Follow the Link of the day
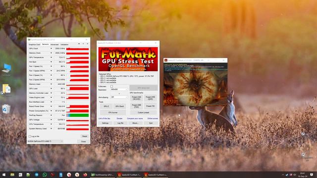The width and height of the screenshot is (317, 178). 105,119
